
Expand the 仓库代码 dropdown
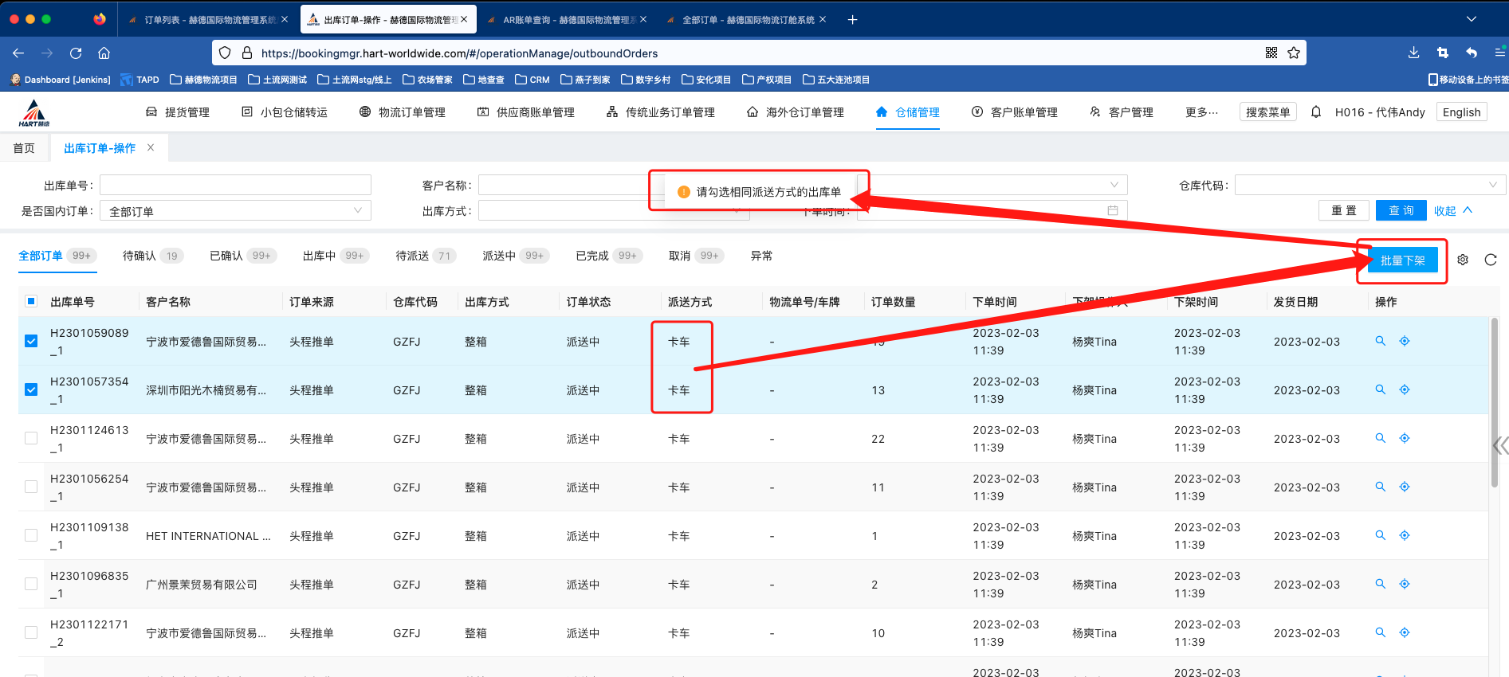pos(1369,185)
